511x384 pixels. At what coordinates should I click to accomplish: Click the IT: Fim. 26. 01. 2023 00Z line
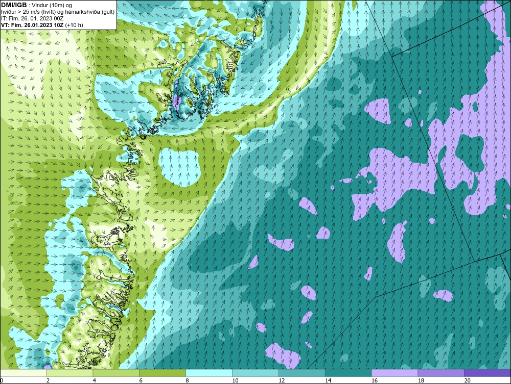click(x=32, y=18)
